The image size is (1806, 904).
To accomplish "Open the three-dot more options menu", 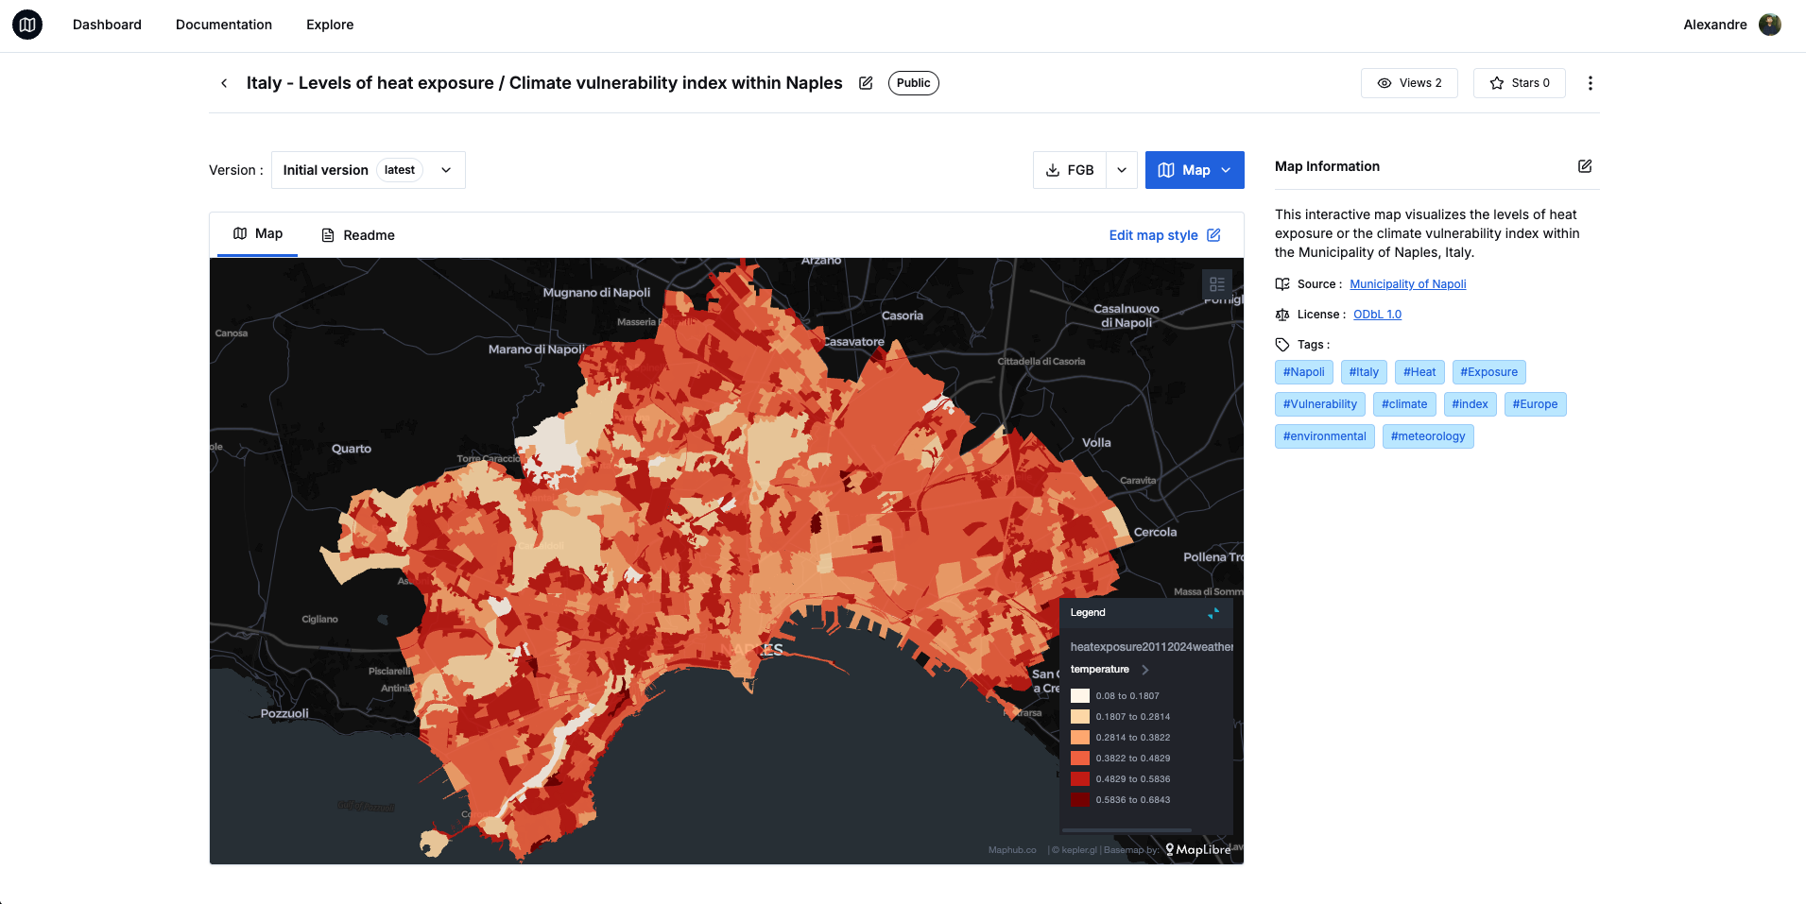I will tap(1591, 83).
